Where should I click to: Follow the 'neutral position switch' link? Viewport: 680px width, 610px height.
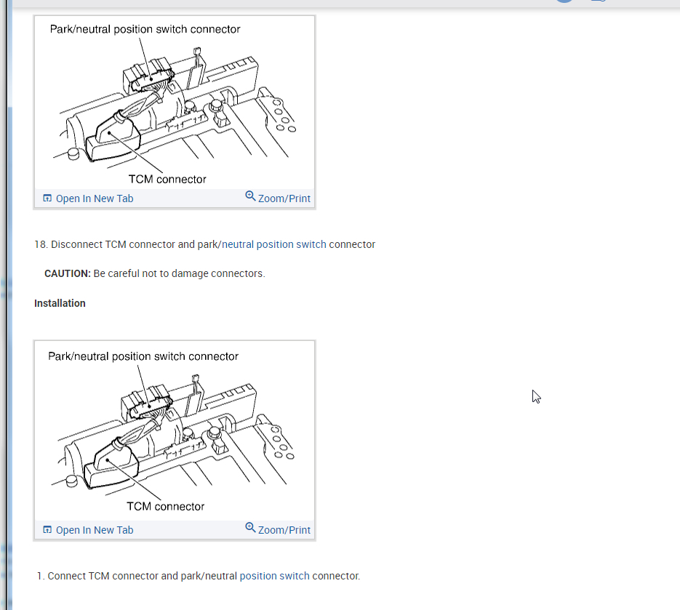click(273, 244)
